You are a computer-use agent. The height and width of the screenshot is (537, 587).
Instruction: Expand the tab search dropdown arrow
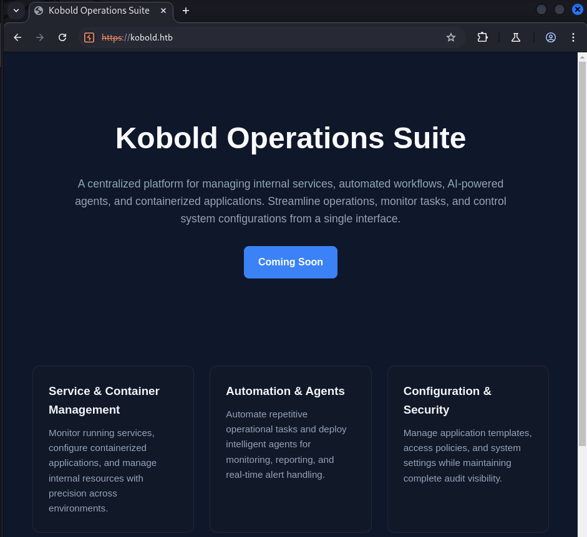coord(16,11)
